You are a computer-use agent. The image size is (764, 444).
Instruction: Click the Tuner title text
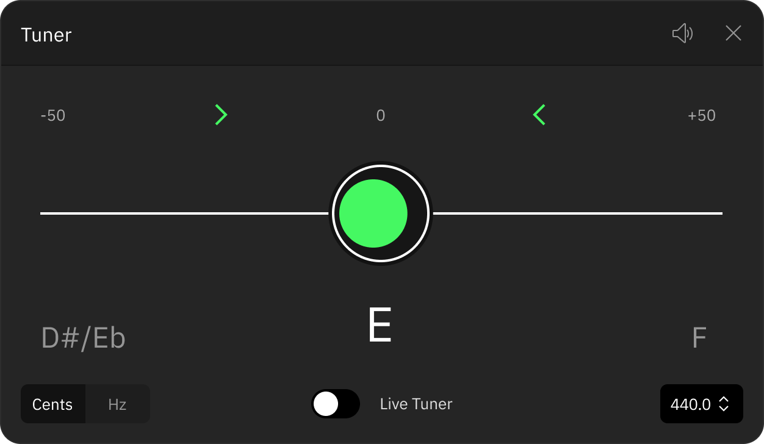46,35
